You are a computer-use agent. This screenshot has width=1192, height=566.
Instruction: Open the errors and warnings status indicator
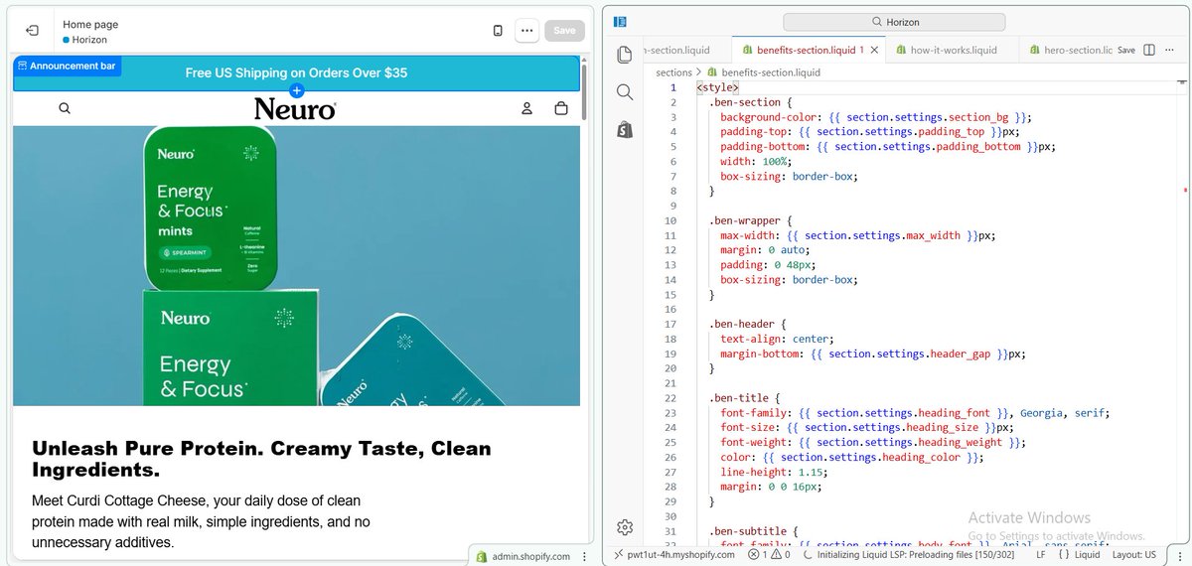(768, 555)
